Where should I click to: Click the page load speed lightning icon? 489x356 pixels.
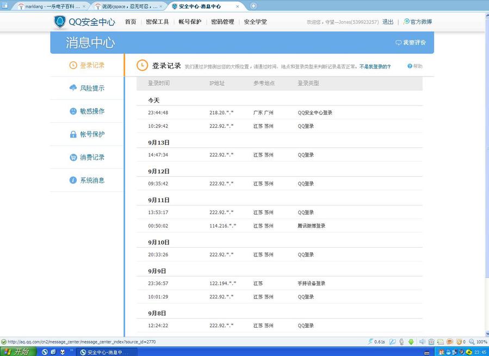[x=370, y=342]
